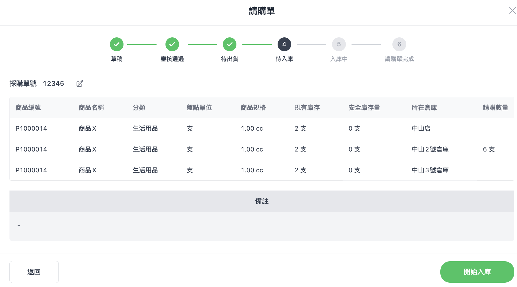Click the 商品編號 column header
This screenshot has width=517, height=287.
tap(28, 108)
